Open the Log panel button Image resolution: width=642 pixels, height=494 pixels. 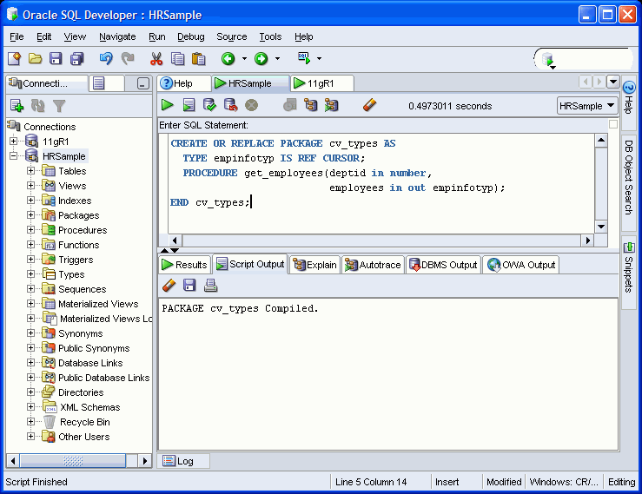point(178,461)
